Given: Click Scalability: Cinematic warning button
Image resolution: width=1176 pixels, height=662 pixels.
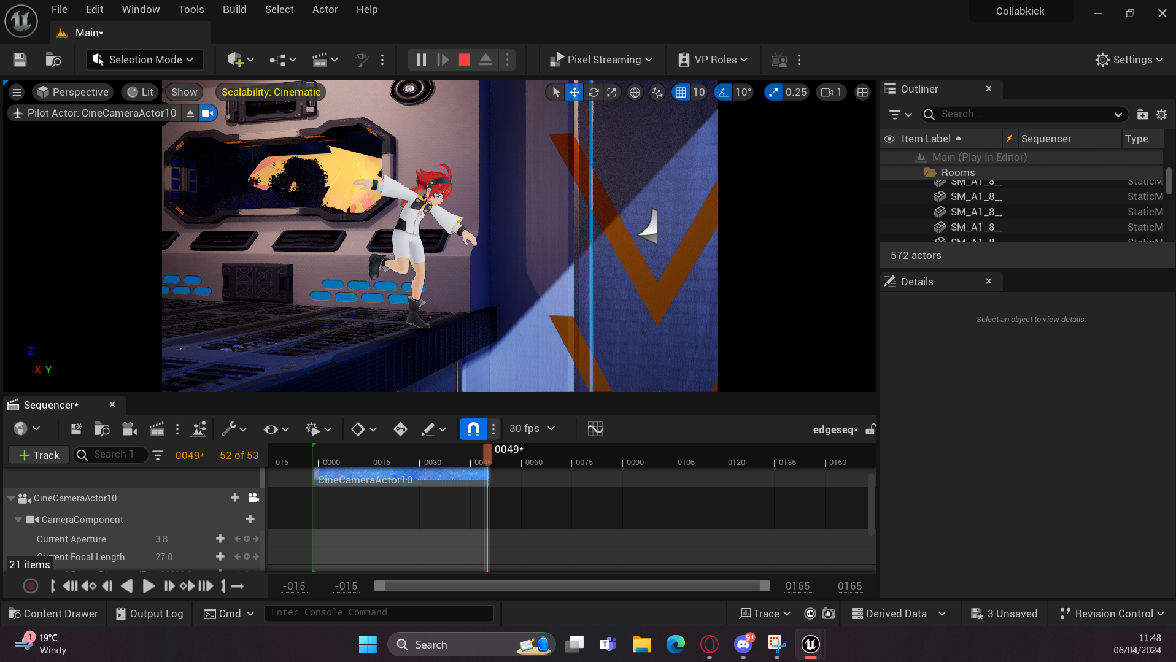Looking at the screenshot, I should point(271,92).
